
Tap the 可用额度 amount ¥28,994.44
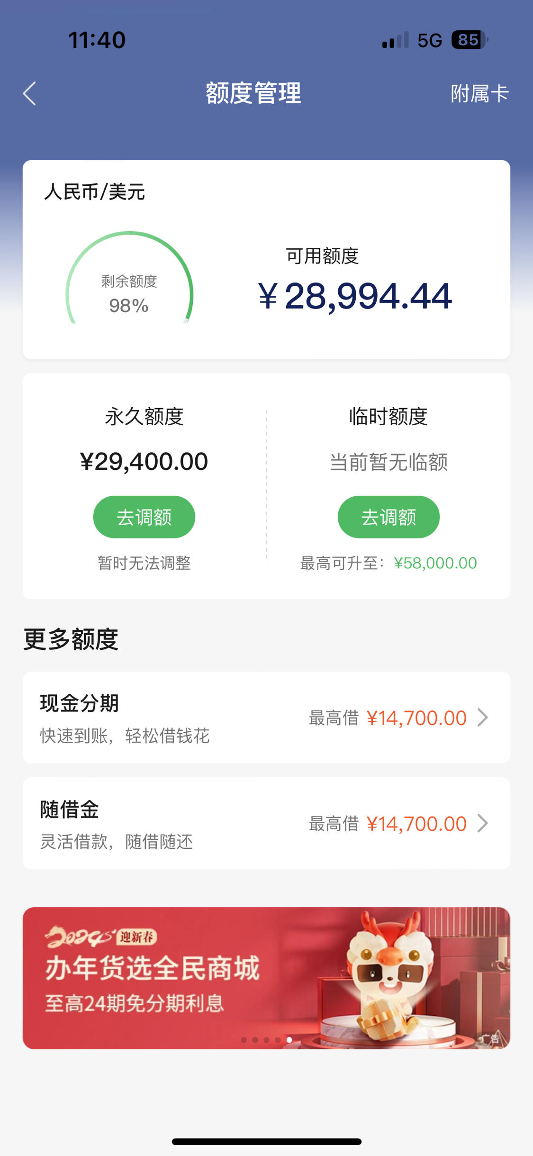(x=355, y=296)
